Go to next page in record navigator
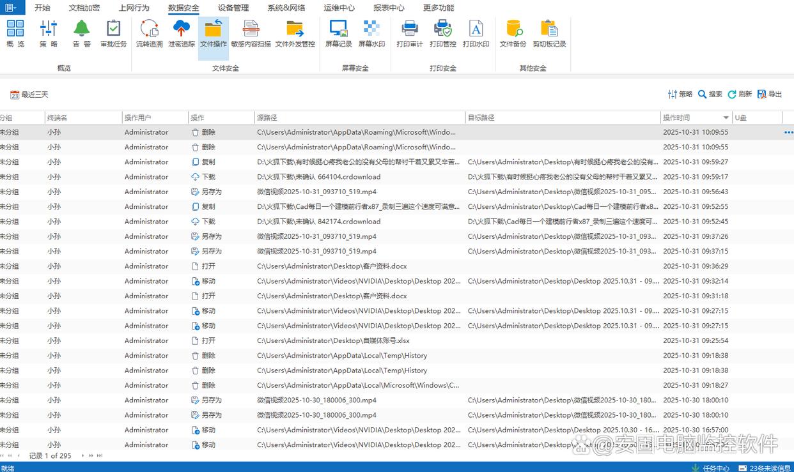Viewport: 794px width, 472px height. click(91, 456)
